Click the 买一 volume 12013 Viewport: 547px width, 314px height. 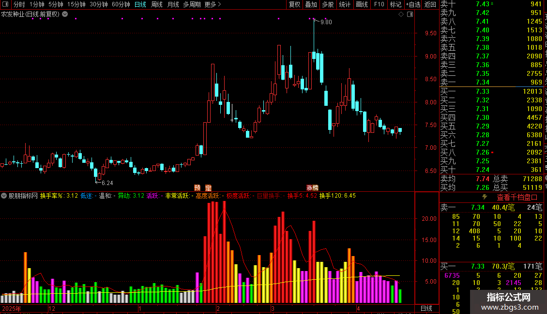532,91
